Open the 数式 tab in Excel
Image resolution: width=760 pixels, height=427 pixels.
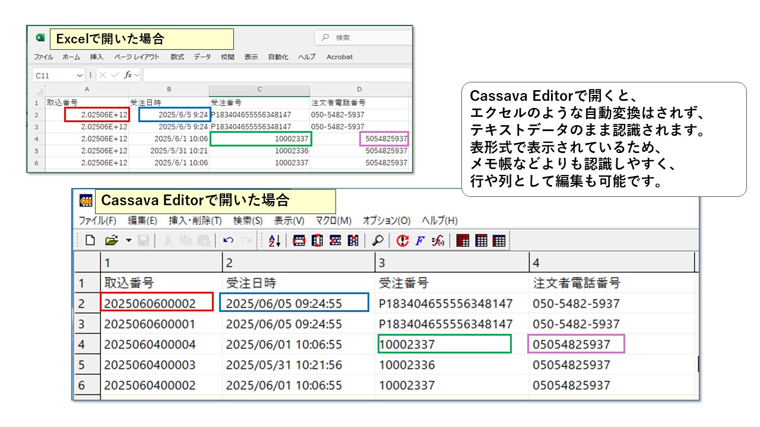(178, 57)
